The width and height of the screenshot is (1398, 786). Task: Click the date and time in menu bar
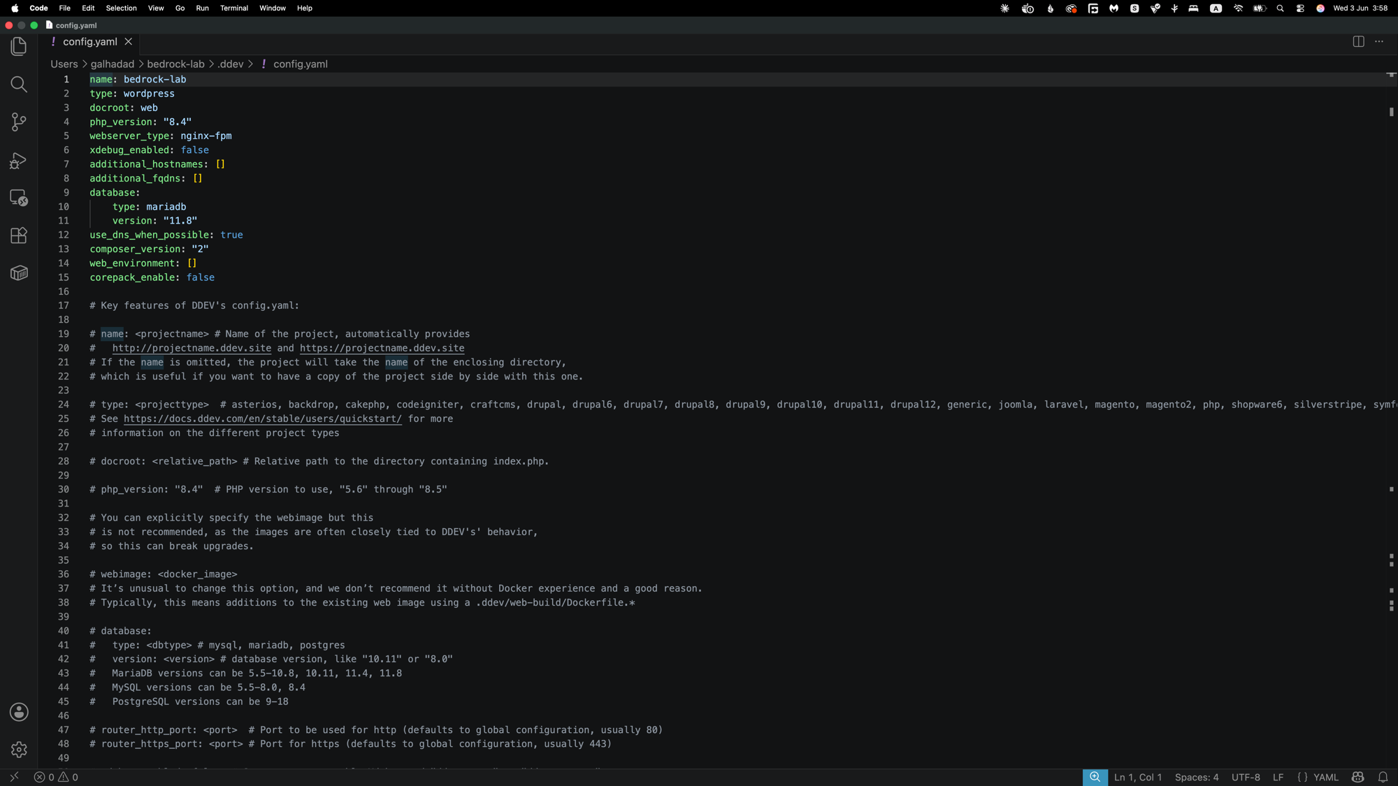tap(1360, 8)
